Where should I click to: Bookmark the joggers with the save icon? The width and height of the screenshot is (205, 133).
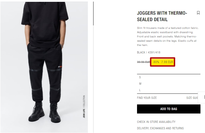[x=198, y=13]
